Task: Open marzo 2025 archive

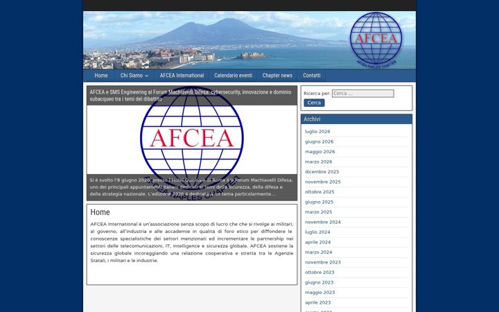Action: click(319, 211)
